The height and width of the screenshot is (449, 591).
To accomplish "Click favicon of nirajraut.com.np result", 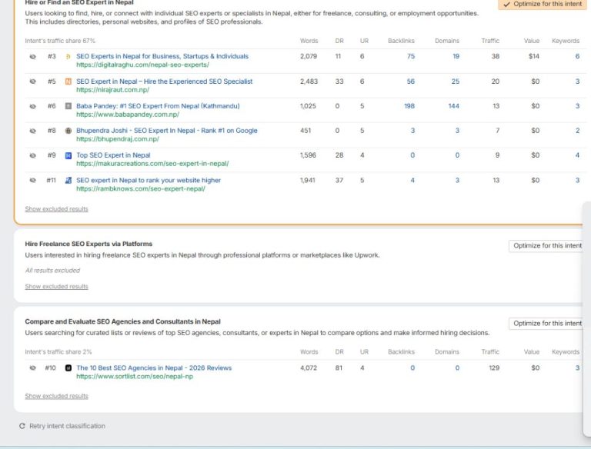I will tap(68, 81).
